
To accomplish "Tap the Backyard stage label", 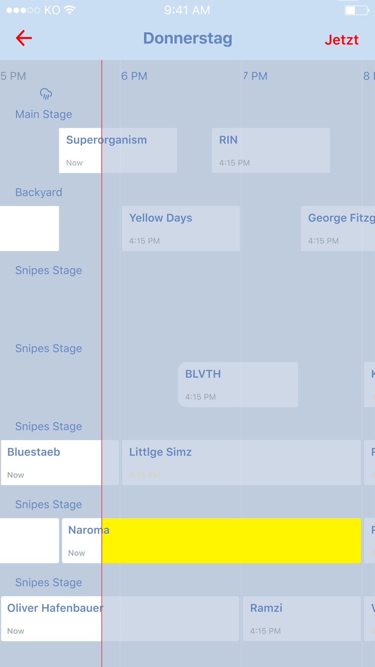I will [x=39, y=192].
